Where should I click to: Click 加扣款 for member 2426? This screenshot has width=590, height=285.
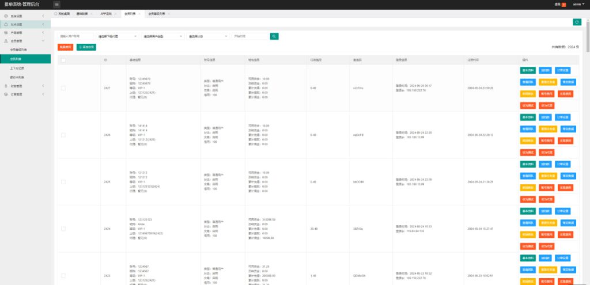click(x=545, y=117)
